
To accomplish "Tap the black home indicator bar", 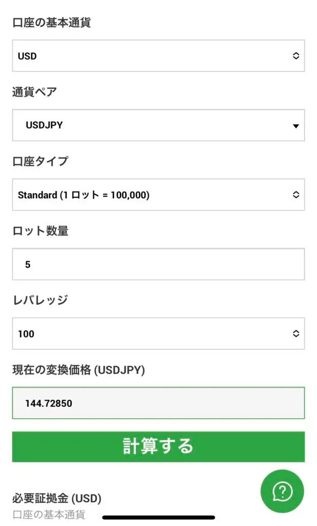I will (x=158, y=517).
